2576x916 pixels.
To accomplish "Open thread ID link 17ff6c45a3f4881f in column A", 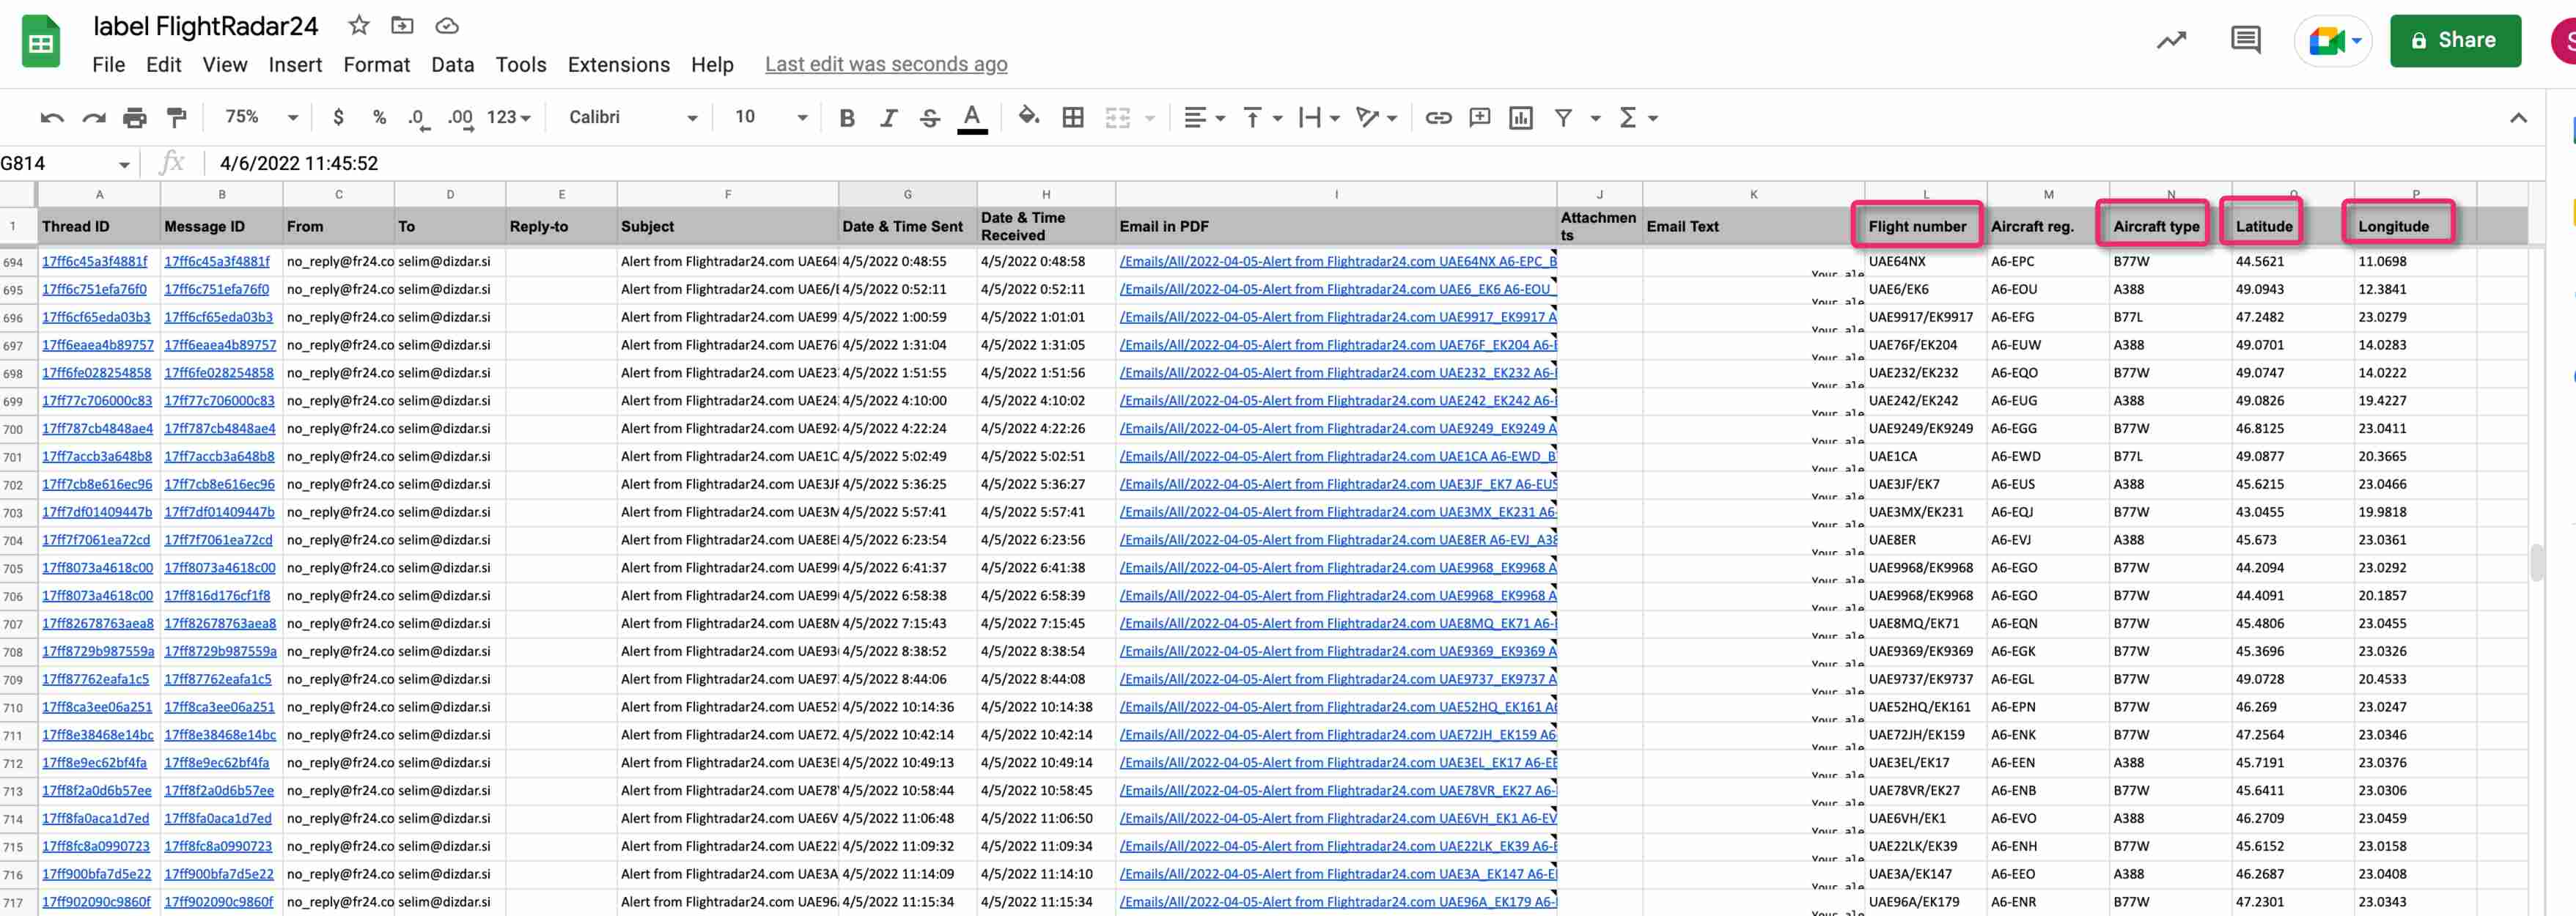I will click(x=94, y=262).
